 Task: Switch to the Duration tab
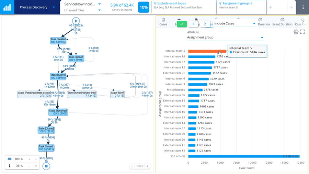(264, 22)
